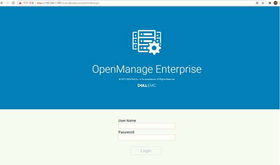This screenshot has width=280, height=165.
Task: Click the User Name label
Action: 127,121
